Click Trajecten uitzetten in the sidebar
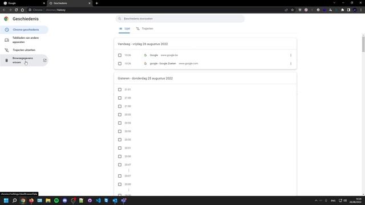 tap(24, 50)
